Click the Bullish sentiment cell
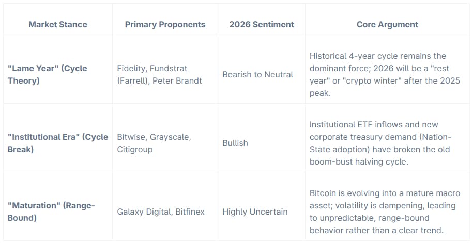473x244 pixels. pyautogui.click(x=235, y=143)
